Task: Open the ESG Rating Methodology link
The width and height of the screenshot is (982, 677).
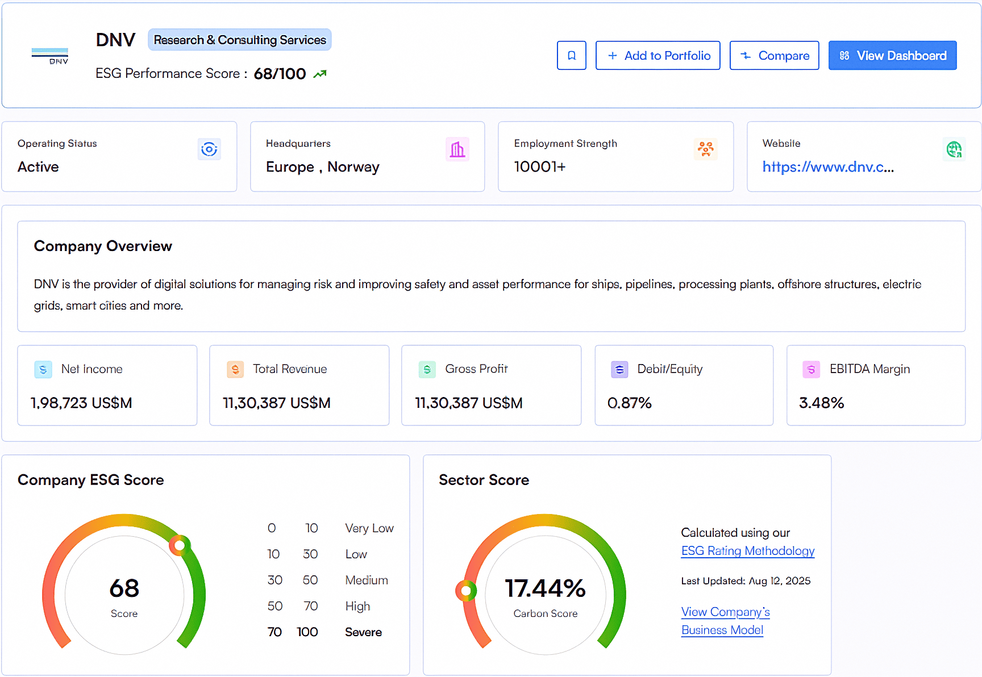Action: 748,551
